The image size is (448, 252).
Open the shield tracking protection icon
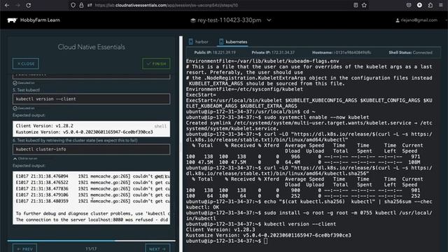pos(73,5)
